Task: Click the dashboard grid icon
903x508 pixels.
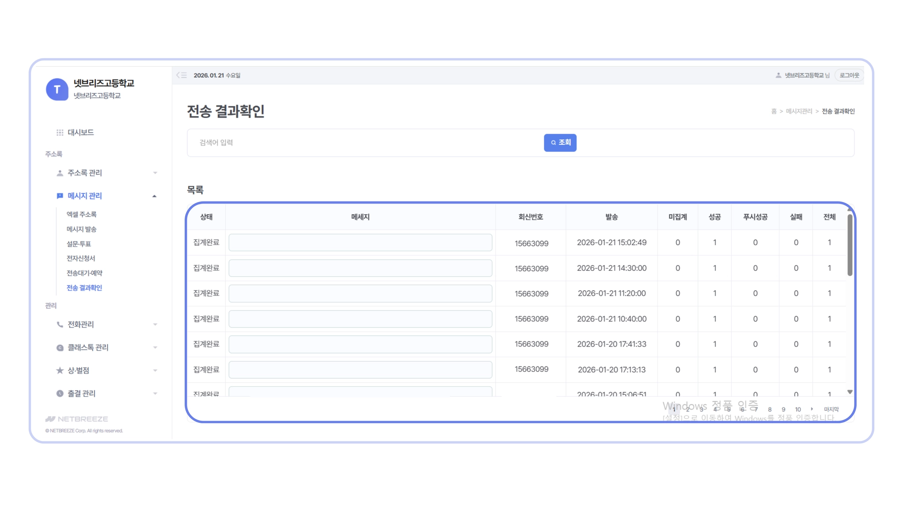Action: (60, 132)
